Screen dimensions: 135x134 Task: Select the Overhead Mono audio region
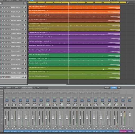point(74,38)
